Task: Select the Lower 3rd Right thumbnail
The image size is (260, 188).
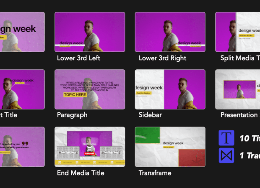Action: click(170, 32)
